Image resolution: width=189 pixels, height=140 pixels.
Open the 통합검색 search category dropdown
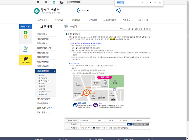point(84,10)
